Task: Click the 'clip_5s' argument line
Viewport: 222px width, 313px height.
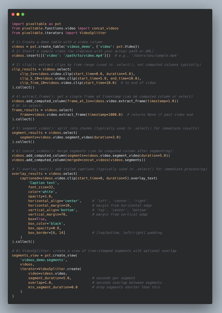Action: (77, 74)
